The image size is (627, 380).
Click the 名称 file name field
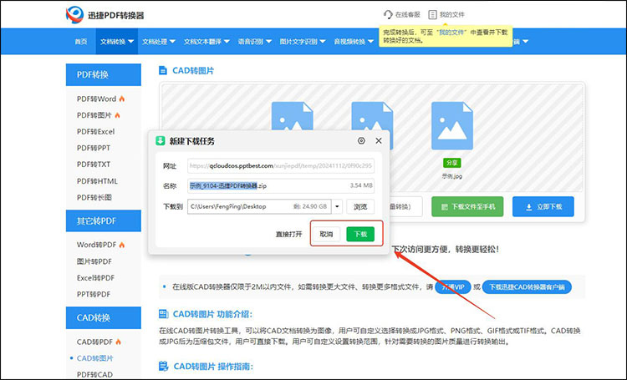tap(281, 185)
